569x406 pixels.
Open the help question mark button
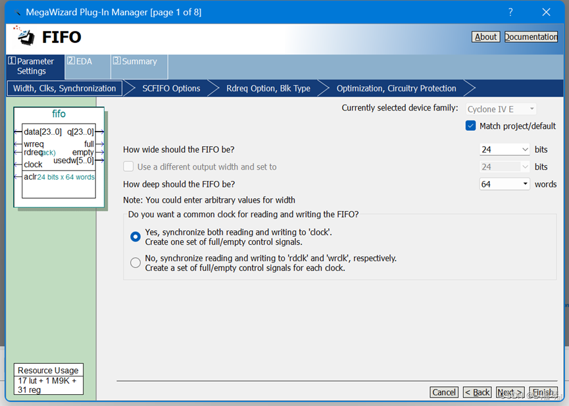[510, 12]
